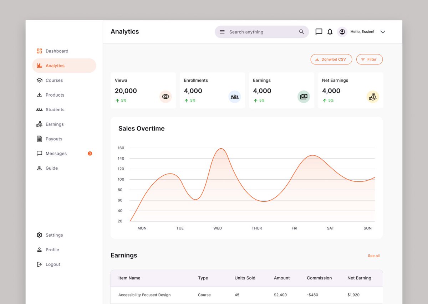This screenshot has height=304, width=428.
Task: Click the Enrollments card title
Action: click(x=196, y=80)
